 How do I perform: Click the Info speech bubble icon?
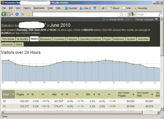coord(124,8)
